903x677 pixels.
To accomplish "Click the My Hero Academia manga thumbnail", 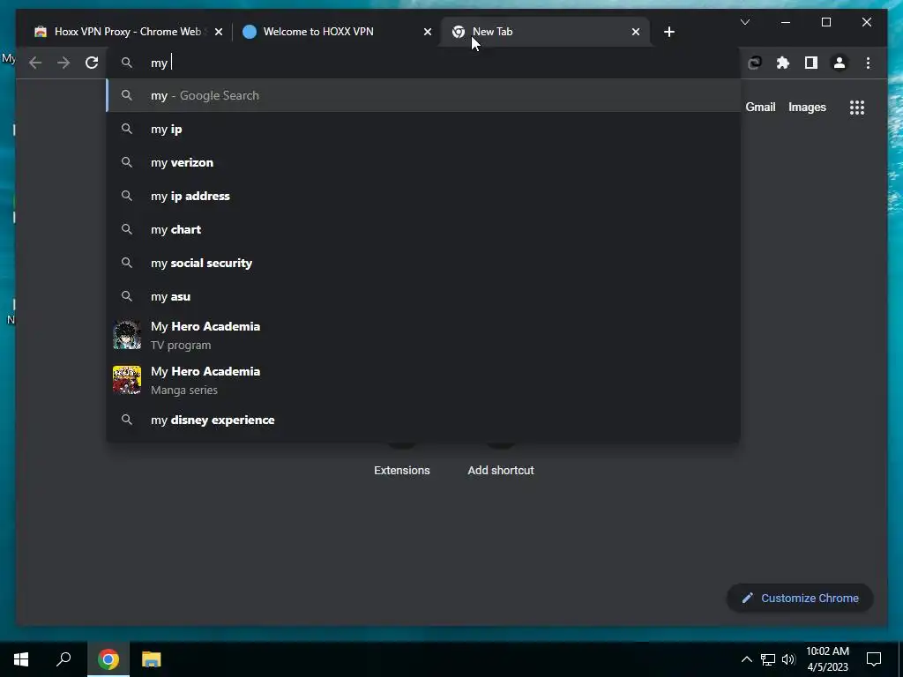I will click(127, 380).
